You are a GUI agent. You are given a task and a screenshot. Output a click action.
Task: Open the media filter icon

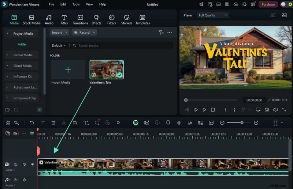(x=161, y=33)
